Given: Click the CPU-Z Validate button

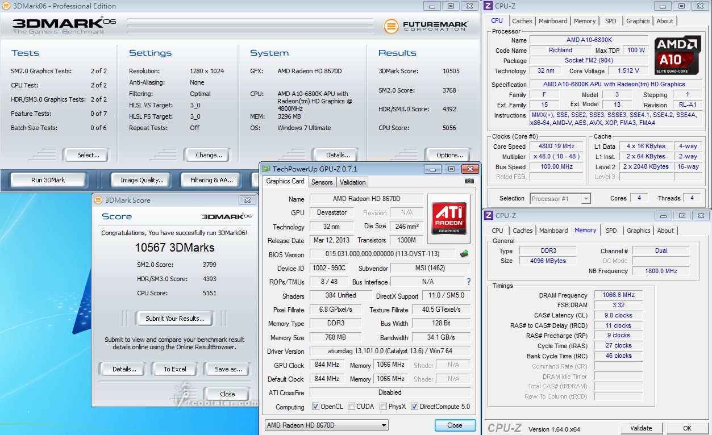Looking at the screenshot, I should [641, 428].
